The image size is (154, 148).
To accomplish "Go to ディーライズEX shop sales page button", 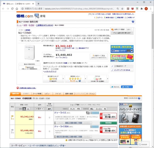I will pyautogui.click(x=109, y=130).
